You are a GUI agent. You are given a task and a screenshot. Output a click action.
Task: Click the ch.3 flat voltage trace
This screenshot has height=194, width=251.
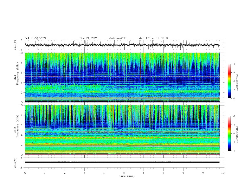122,162
